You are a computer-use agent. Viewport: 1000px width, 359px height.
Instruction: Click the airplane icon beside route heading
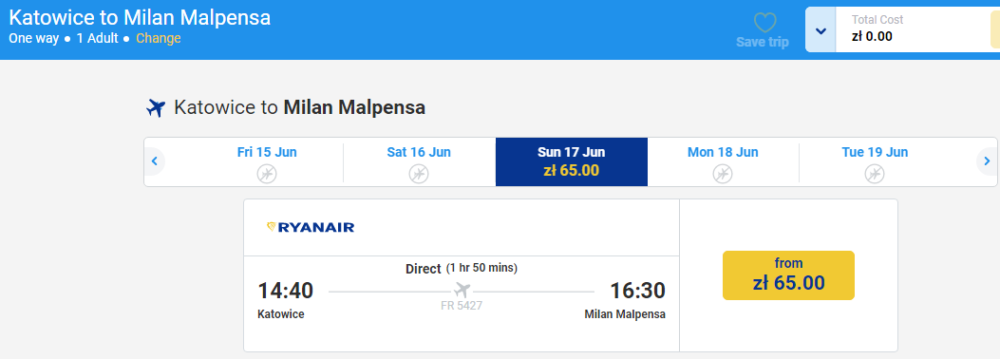click(156, 107)
